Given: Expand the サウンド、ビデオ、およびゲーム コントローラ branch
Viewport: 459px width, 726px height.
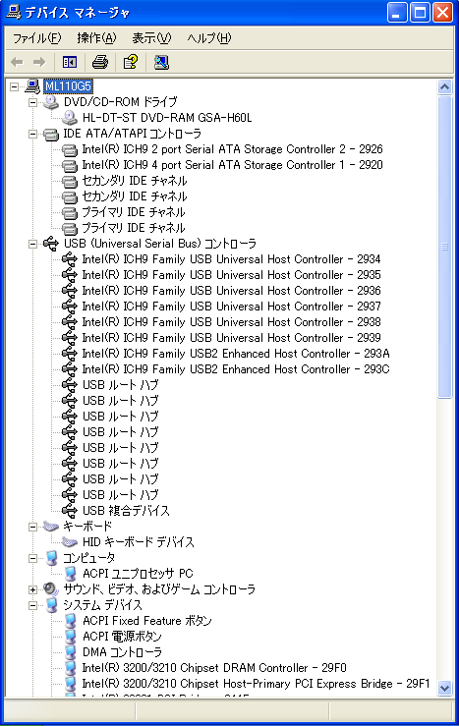Looking at the screenshot, I should [x=32, y=589].
